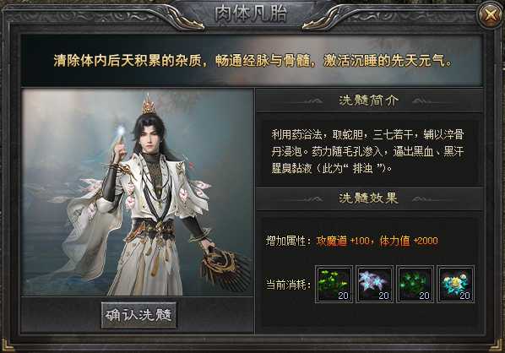Click the bright green herb consumption item
Image resolution: width=505 pixels, height=353 pixels.
click(334, 284)
